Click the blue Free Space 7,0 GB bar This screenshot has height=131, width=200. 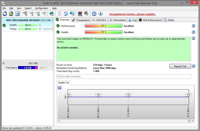tap(28, 68)
